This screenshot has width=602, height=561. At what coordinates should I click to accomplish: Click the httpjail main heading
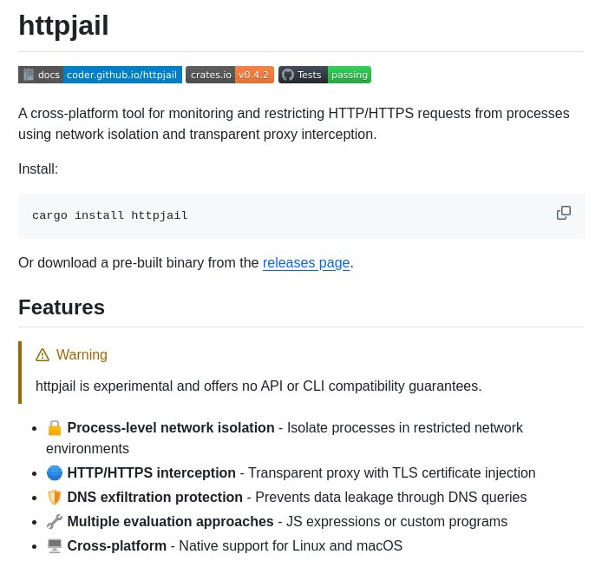pos(63,25)
